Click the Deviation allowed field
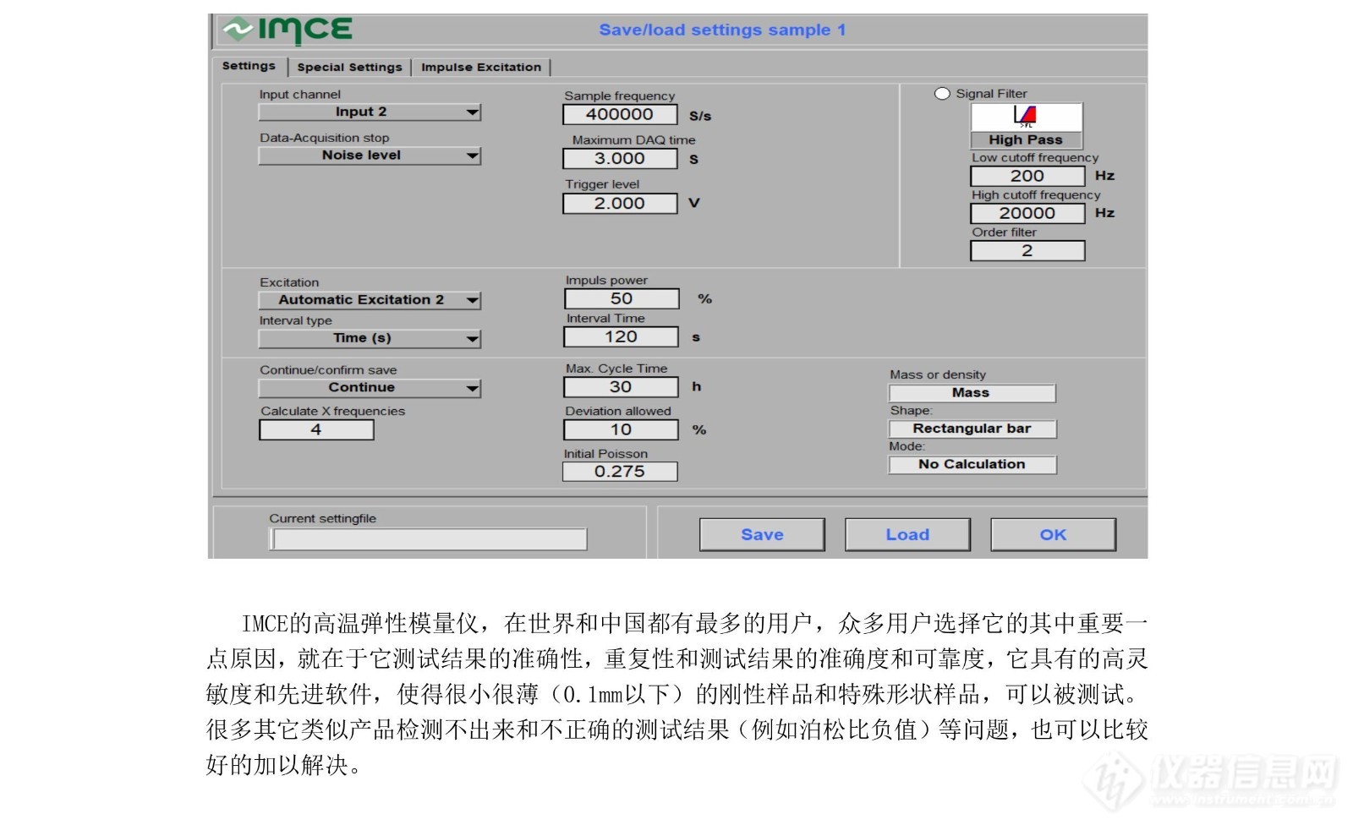Image resolution: width=1353 pixels, height=825 pixels. click(622, 429)
